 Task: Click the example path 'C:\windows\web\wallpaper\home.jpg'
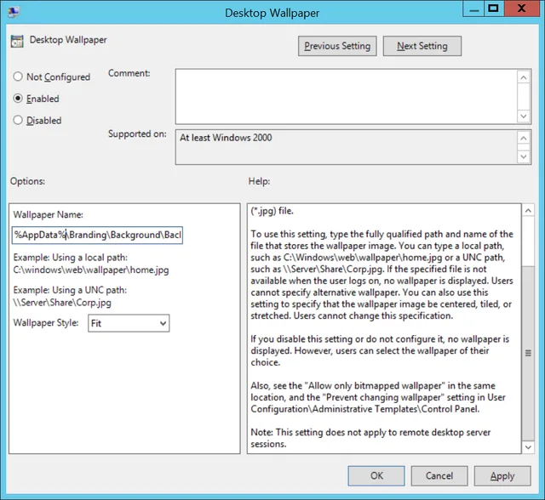(x=91, y=270)
